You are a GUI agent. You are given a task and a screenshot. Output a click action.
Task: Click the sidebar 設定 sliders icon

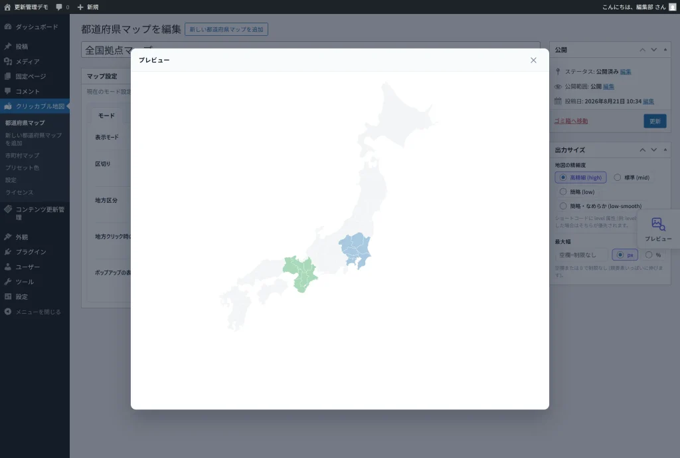click(8, 296)
